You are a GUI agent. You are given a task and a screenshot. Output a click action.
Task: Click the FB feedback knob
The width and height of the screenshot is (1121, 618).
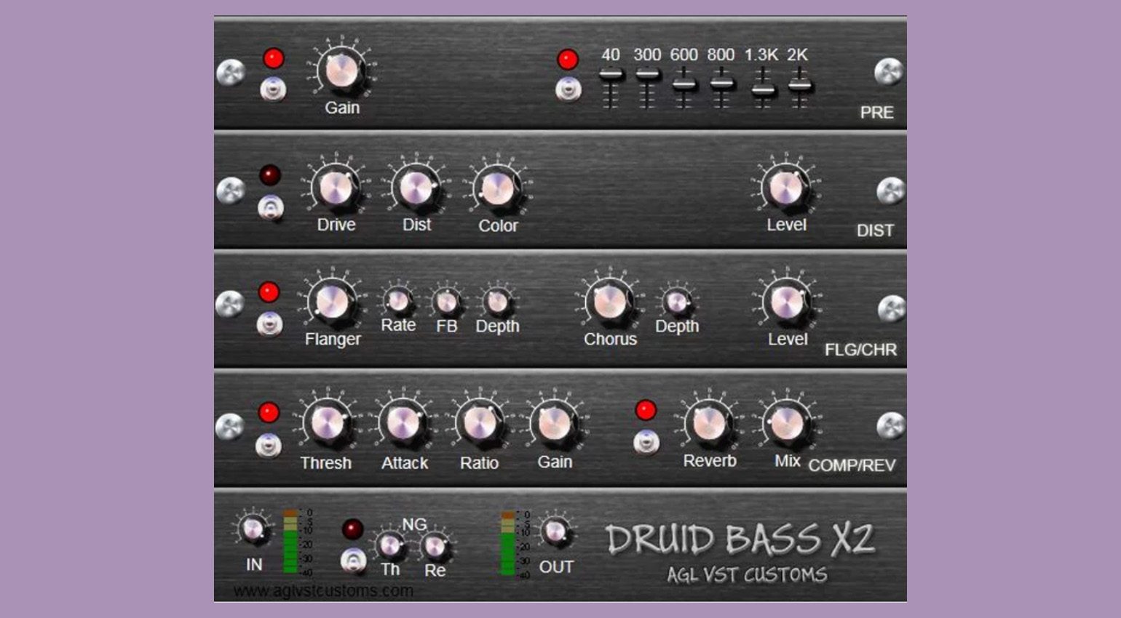coord(447,301)
